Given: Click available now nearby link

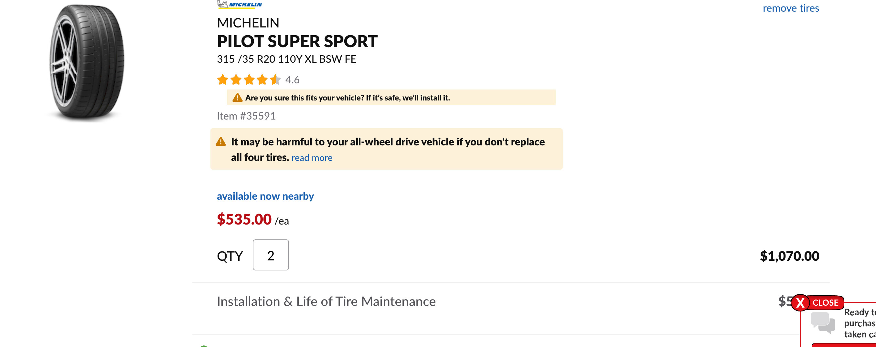Looking at the screenshot, I should 265,196.
